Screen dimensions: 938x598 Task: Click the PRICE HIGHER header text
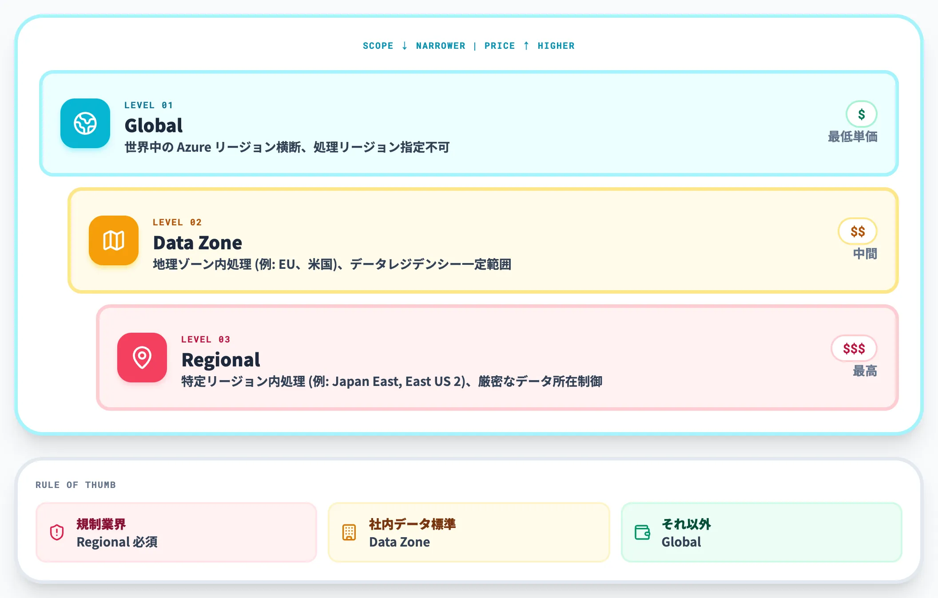529,46
